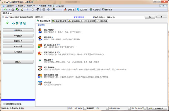Viewport: 169px width, 111px height.
Task: Click the cascading windows toolbar icon
Action: point(38,10)
